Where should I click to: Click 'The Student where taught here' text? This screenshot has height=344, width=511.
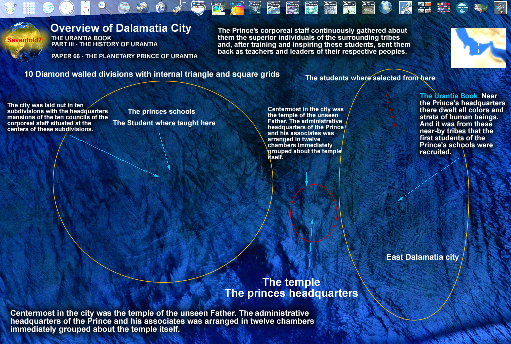click(x=164, y=123)
